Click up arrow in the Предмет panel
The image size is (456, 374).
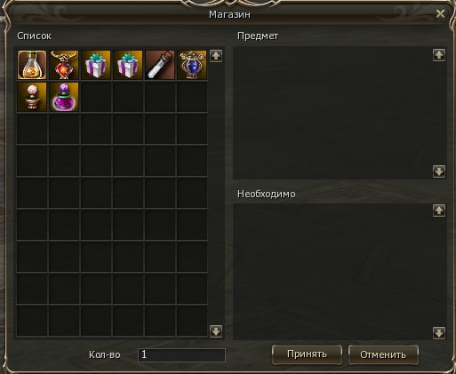(439, 55)
